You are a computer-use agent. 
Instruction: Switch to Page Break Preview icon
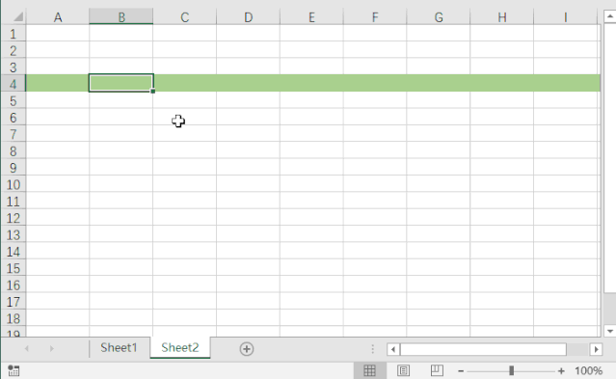437,370
